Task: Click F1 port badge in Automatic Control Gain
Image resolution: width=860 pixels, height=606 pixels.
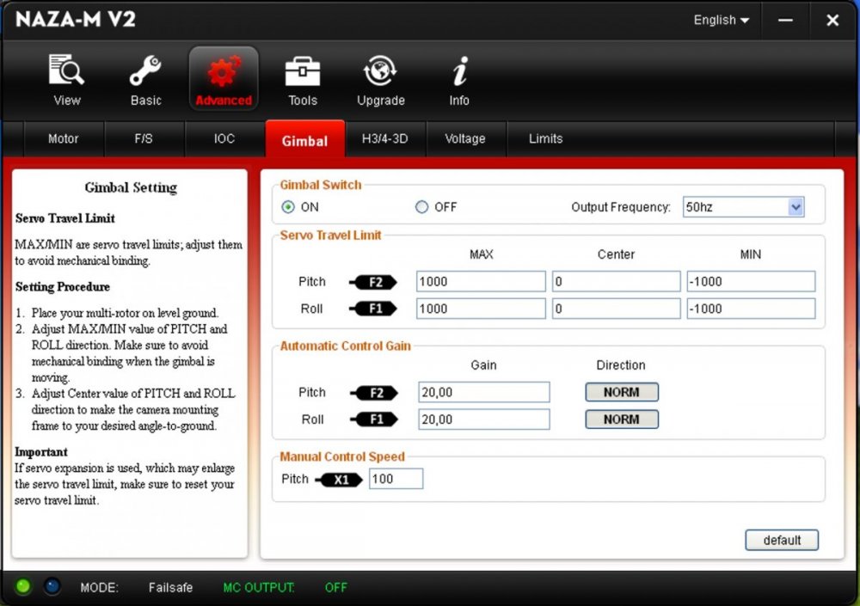Action: pyautogui.click(x=375, y=419)
